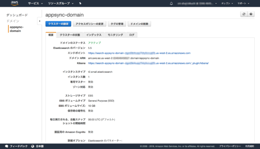Click the アクティブ status text
Screen dimensions: 260x149
94,43
